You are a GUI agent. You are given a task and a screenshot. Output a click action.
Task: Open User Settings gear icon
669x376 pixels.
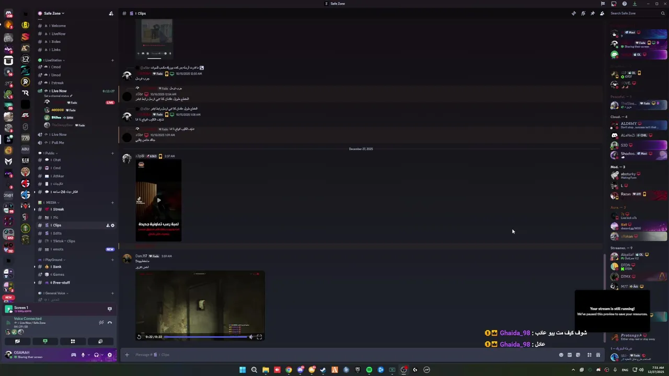pyautogui.click(x=109, y=355)
